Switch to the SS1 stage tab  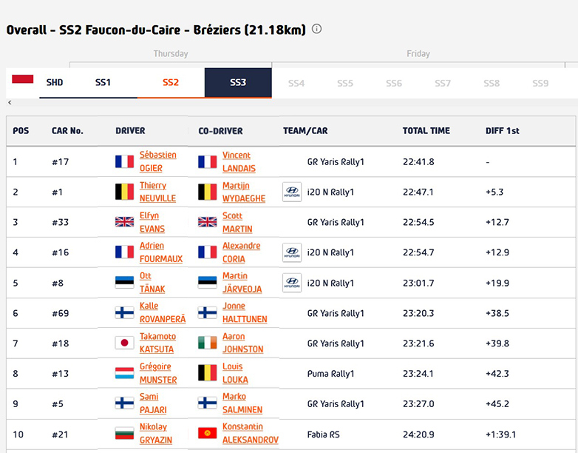coord(103,83)
